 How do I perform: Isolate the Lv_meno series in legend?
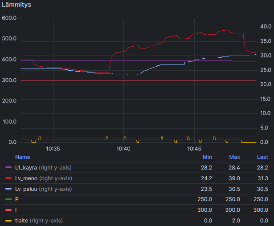tap(26, 178)
